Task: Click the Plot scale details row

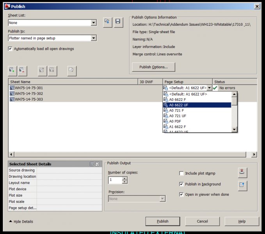Action: click(55, 202)
